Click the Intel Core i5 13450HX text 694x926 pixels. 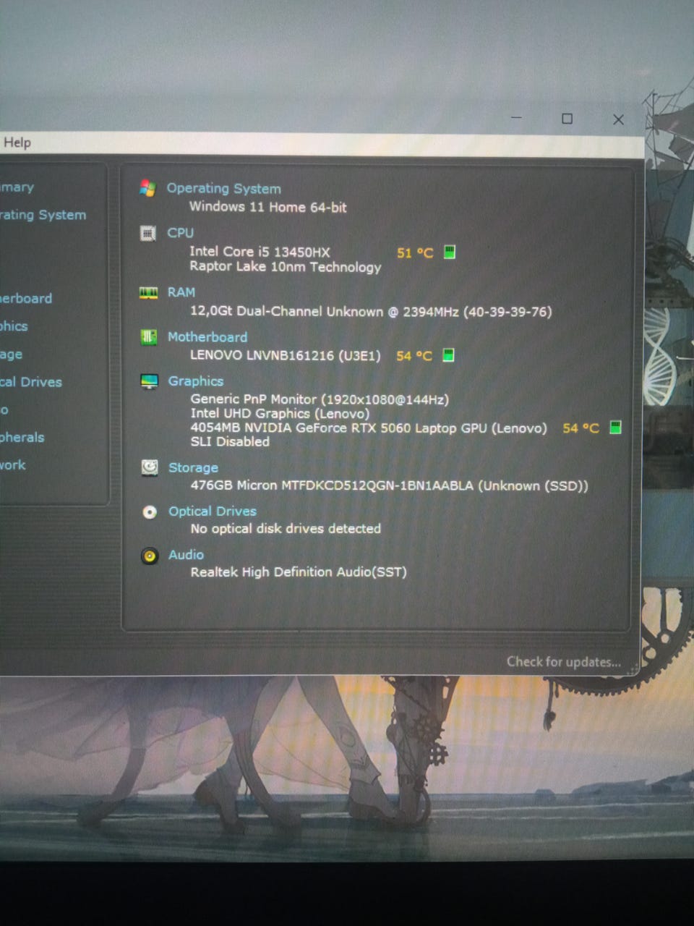point(260,252)
